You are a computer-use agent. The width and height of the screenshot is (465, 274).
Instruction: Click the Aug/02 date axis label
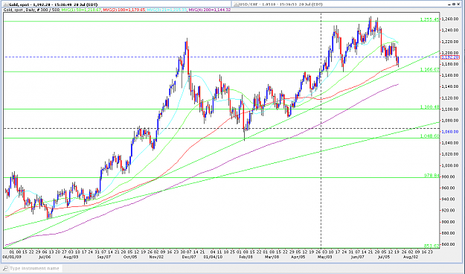click(x=411, y=256)
